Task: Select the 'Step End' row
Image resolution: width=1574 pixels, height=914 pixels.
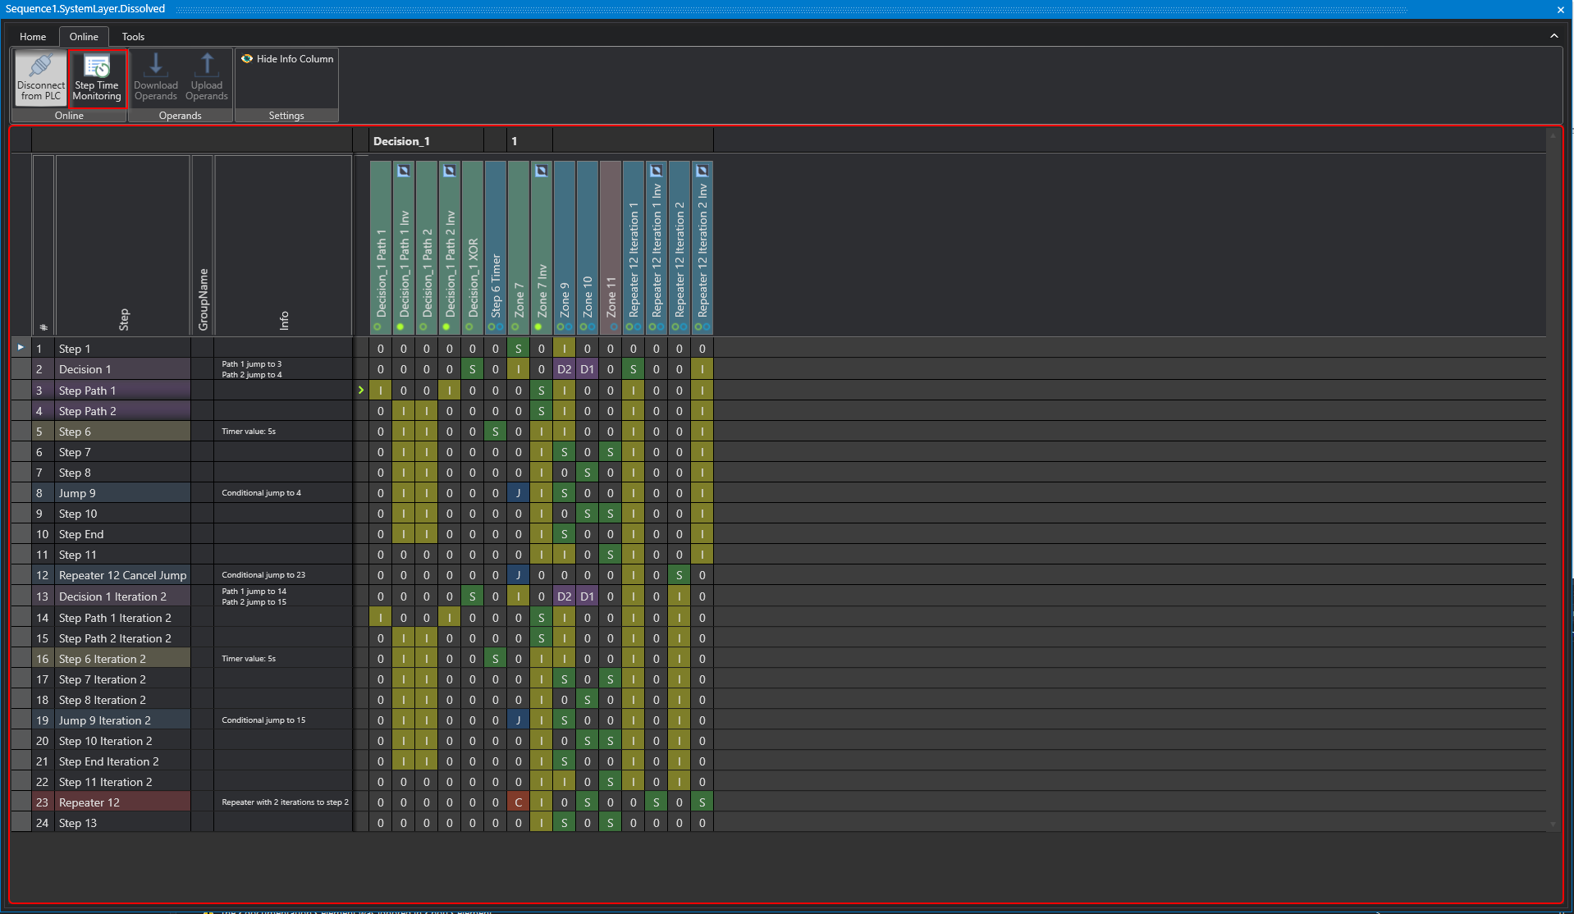Action: tap(123, 534)
